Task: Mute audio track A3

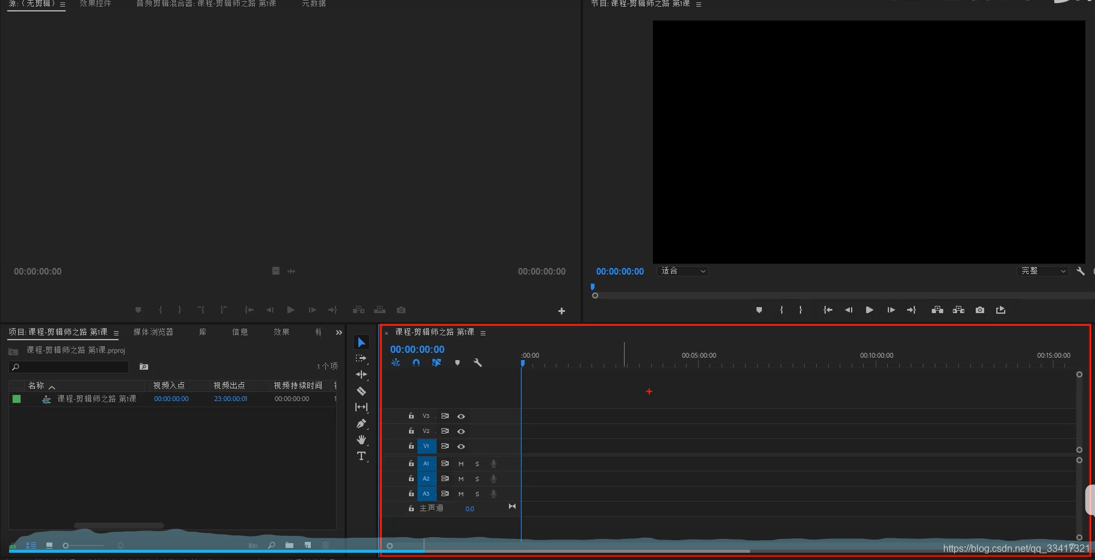Action: [461, 494]
